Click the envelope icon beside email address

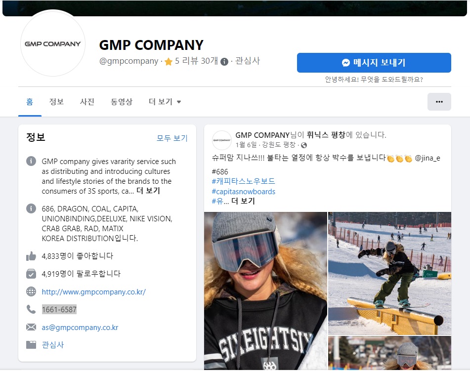tap(31, 327)
